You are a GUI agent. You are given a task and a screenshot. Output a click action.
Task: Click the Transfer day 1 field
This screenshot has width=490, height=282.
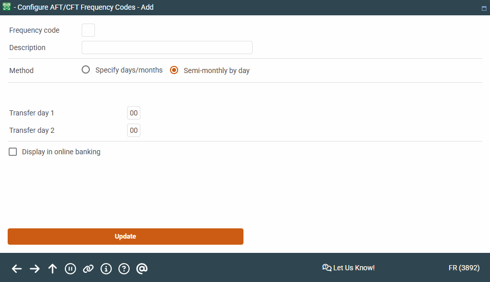[x=133, y=113]
